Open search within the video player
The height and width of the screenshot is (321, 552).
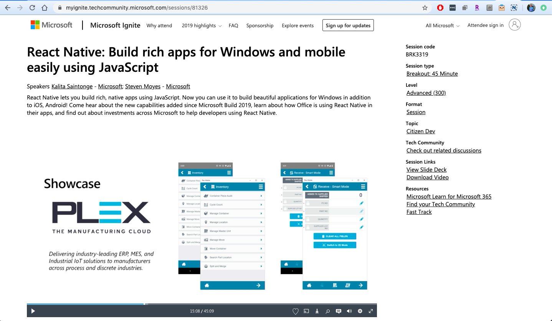tap(327, 311)
